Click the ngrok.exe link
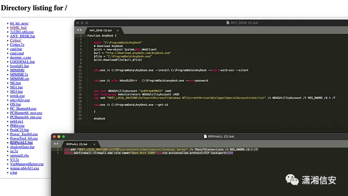Image resolution: width=348 pixels, height=196 pixels. [x=17, y=96]
